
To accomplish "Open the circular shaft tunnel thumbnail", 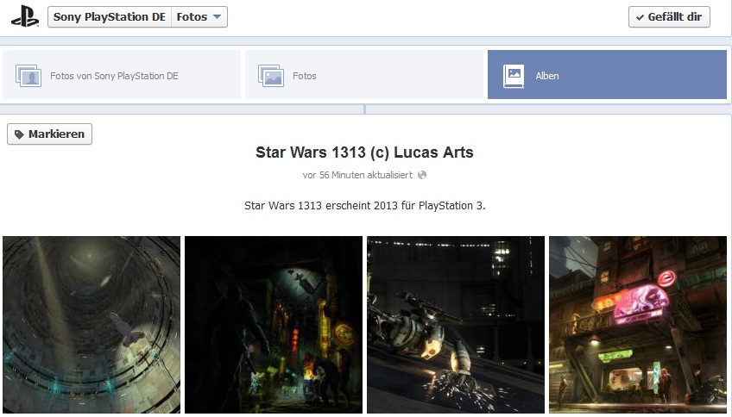I will tap(91, 325).
